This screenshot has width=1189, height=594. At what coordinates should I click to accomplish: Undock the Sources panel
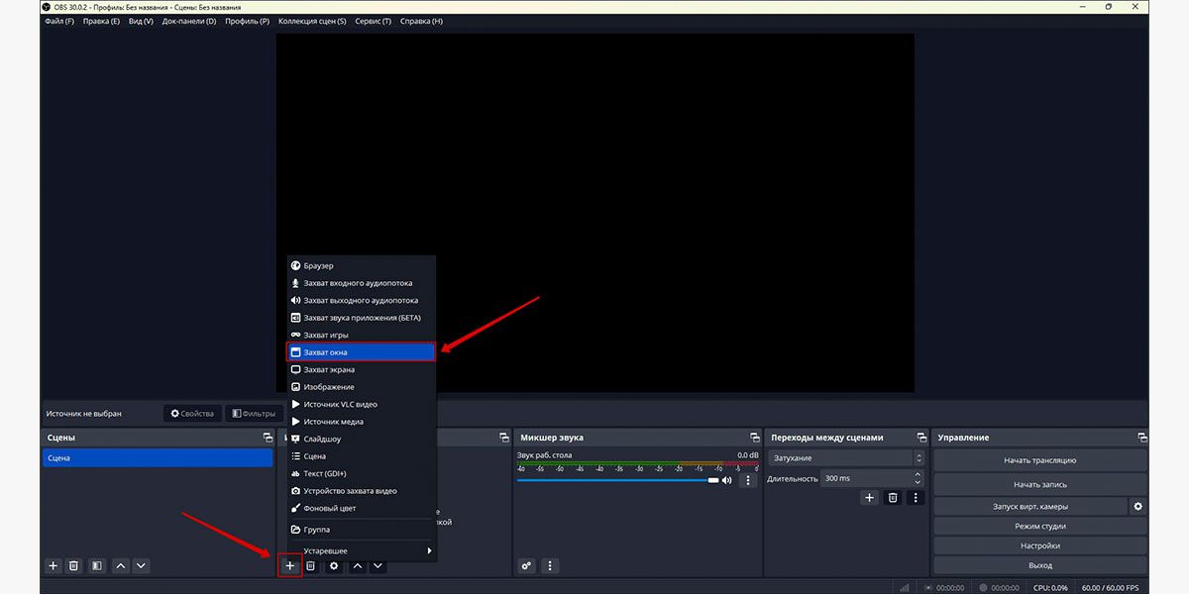[x=503, y=438]
